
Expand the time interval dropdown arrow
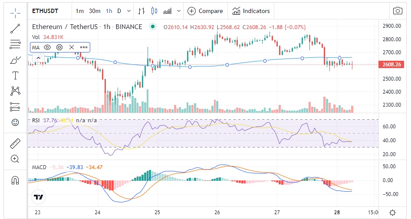pos(129,11)
